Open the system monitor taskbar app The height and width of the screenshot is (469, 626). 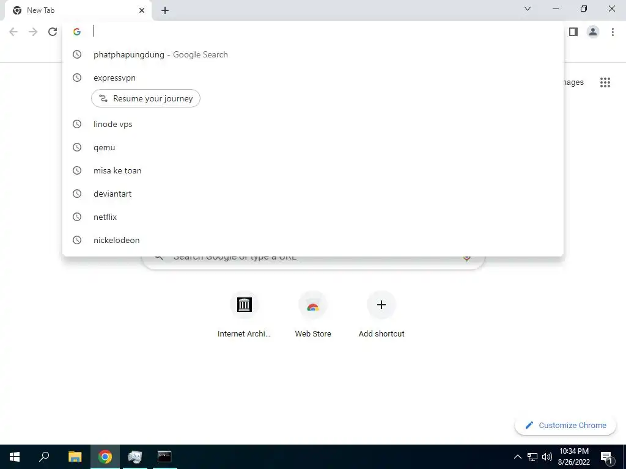tap(135, 457)
